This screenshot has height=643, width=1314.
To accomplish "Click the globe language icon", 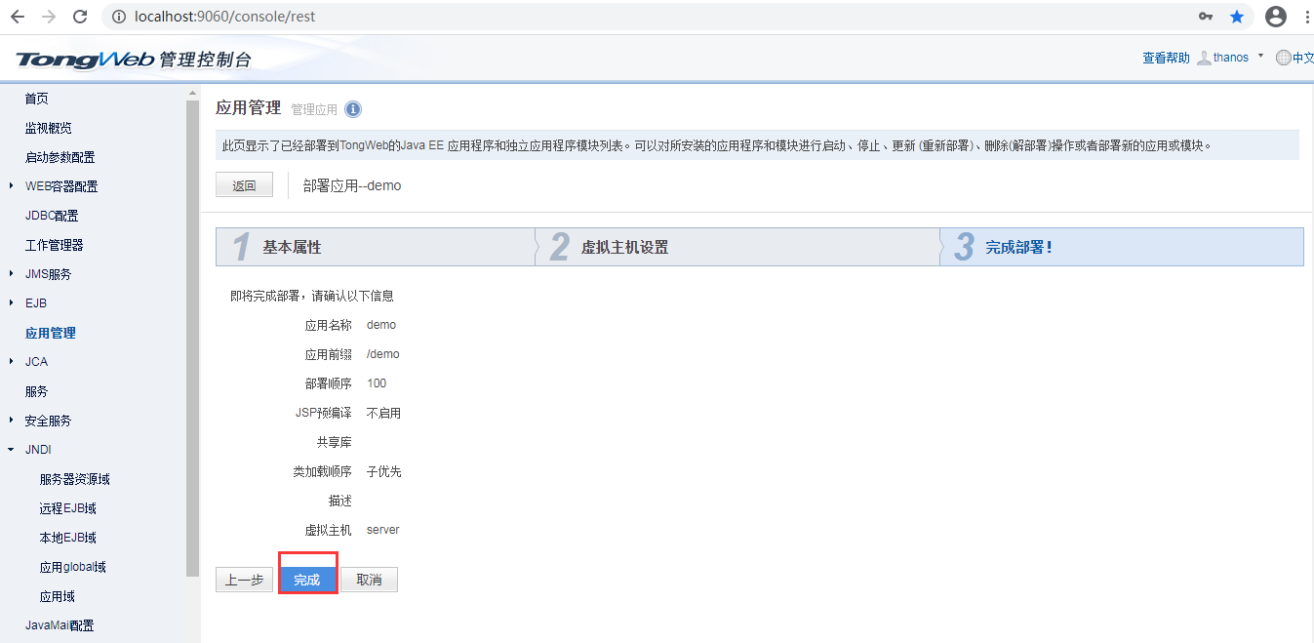I will 1283,58.
